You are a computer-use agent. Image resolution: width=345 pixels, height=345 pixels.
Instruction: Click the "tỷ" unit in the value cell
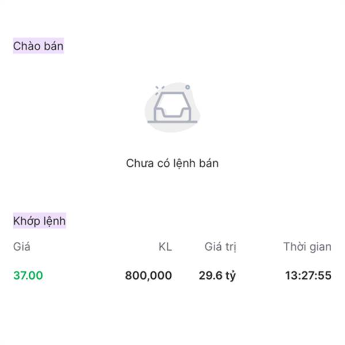click(x=230, y=276)
